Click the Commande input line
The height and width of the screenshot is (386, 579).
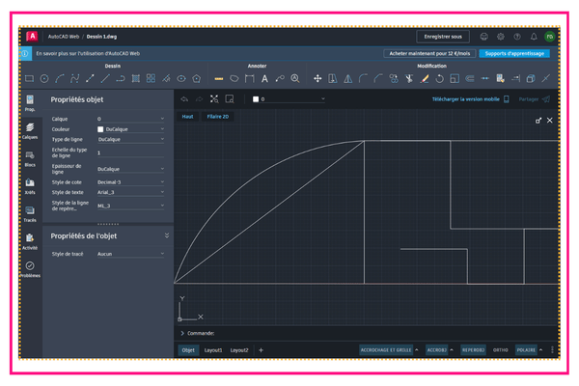pyautogui.click(x=368, y=333)
